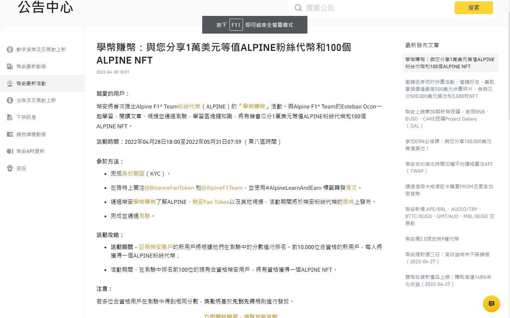Click the API icon beside 幣安API更新

tap(10, 151)
